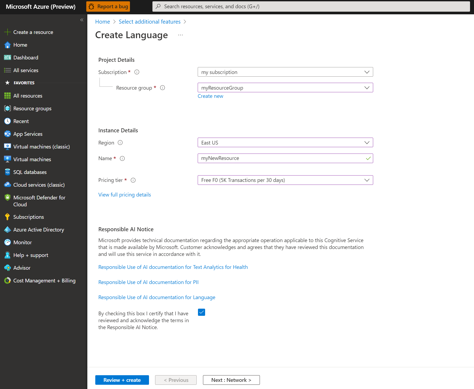Click the Azure Active Directory icon
The width and height of the screenshot is (474, 389).
pyautogui.click(x=7, y=230)
